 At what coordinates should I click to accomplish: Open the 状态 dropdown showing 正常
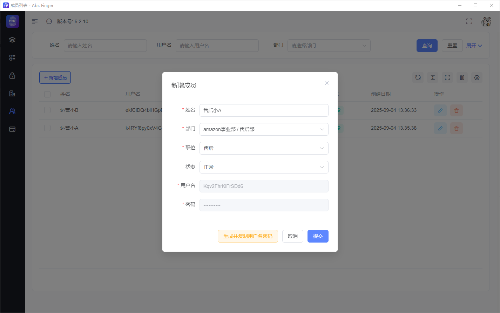pos(264,167)
